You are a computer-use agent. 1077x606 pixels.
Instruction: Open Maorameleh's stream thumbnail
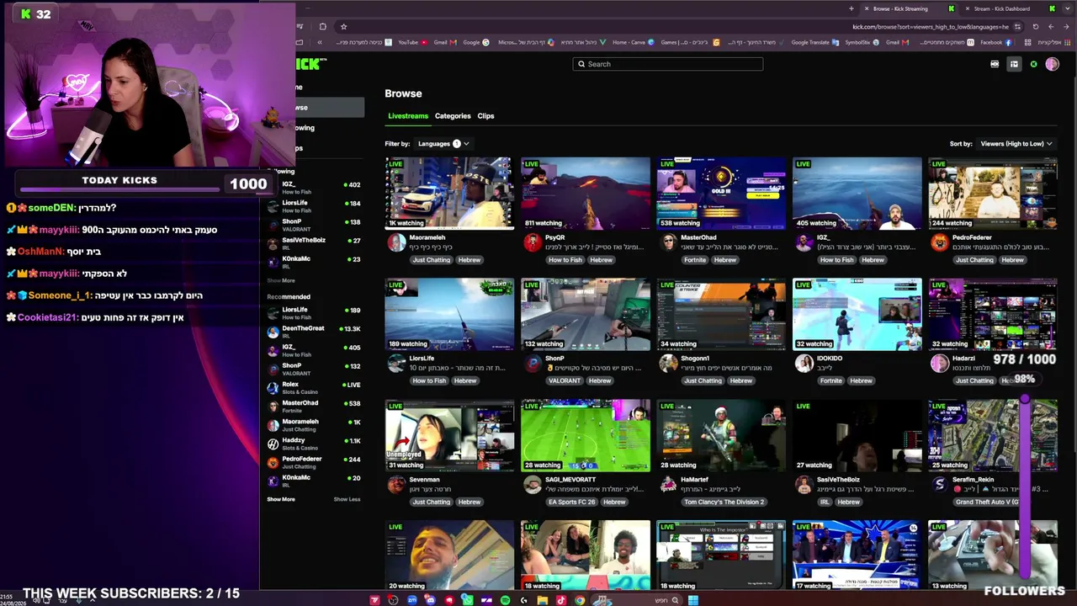click(x=449, y=193)
